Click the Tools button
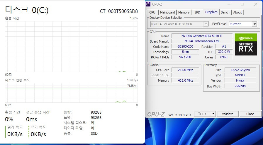The height and width of the screenshot is (145, 263). point(203,114)
